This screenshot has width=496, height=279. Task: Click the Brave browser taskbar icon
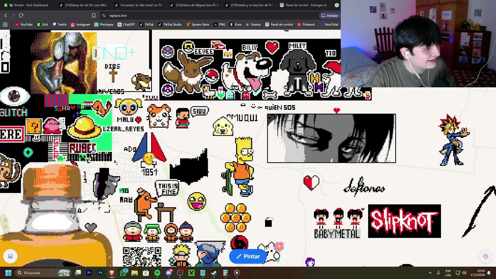point(112,273)
